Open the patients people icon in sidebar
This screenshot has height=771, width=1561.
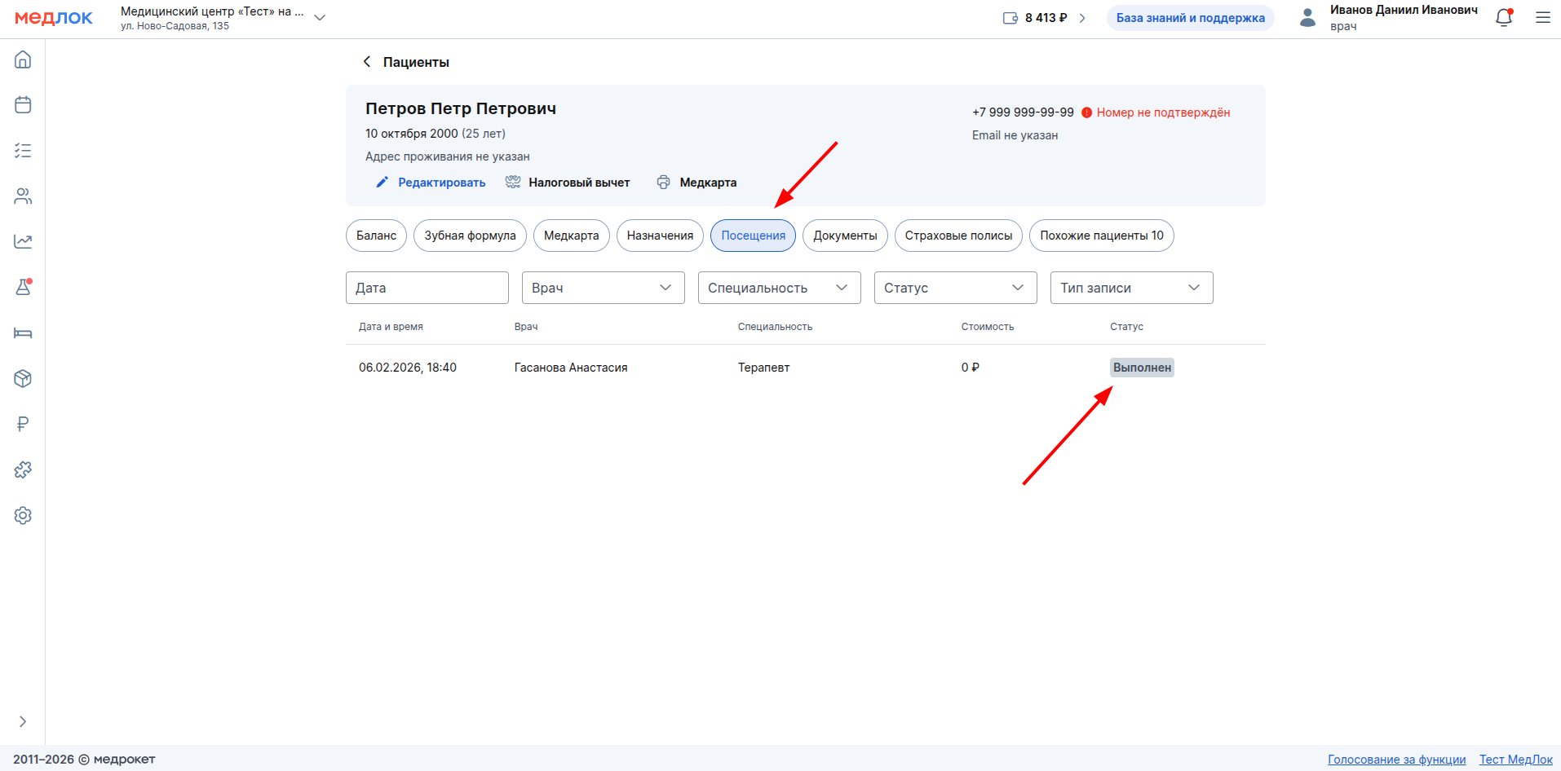(23, 196)
